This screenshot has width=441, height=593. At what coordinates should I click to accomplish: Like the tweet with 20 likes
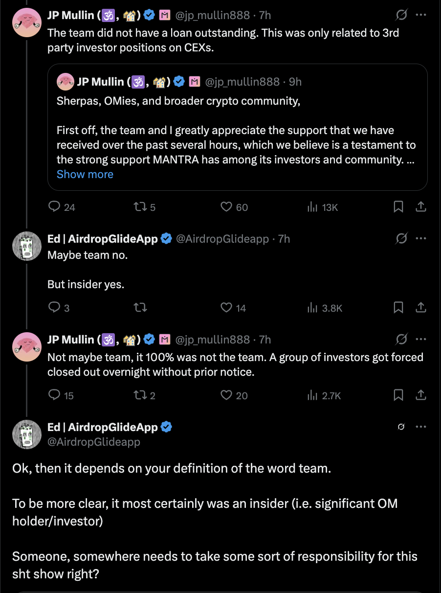click(226, 395)
